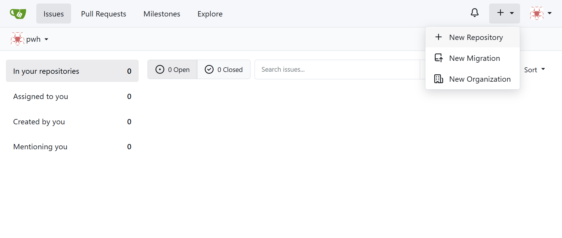Click the plus icon beside New Repository
This screenshot has height=238, width=562.
(438, 37)
